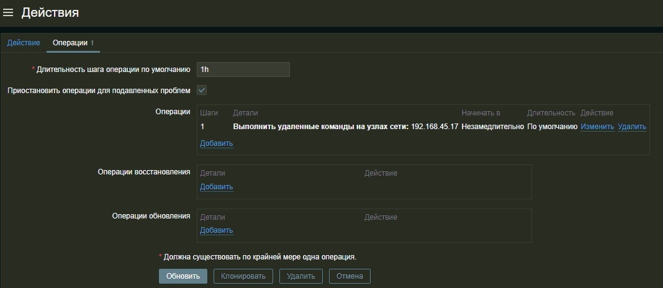This screenshot has width=663, height=288.
Task: Click the remote command operation details text
Action: 345,127
